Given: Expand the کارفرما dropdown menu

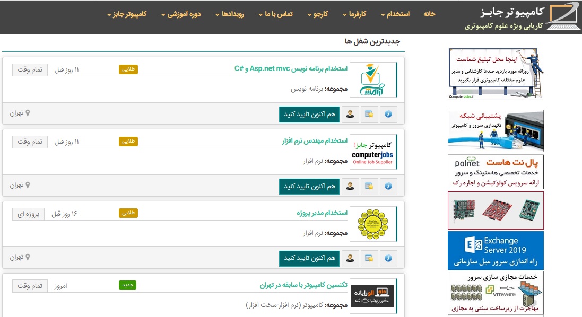Looking at the screenshot, I should [354, 14].
